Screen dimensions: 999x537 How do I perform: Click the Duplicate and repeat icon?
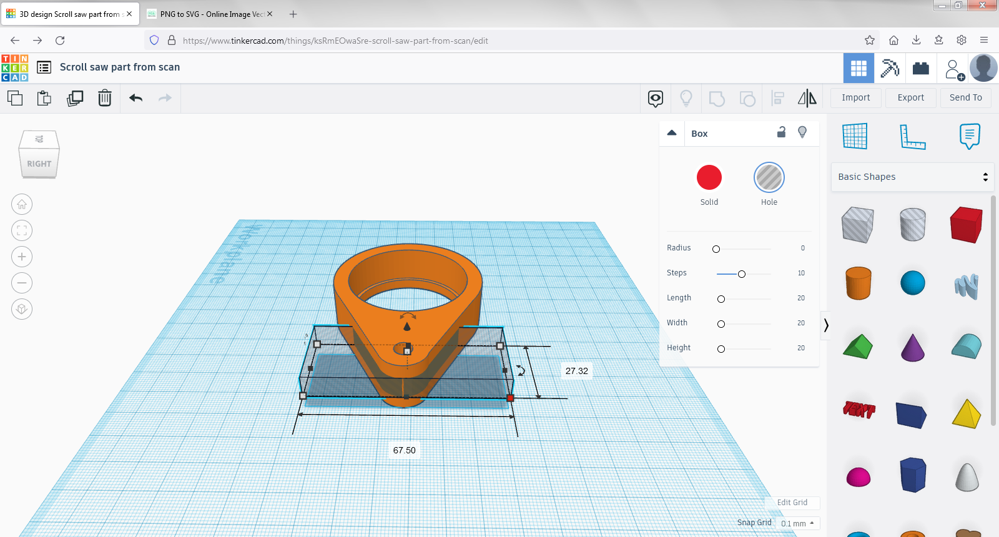point(75,98)
